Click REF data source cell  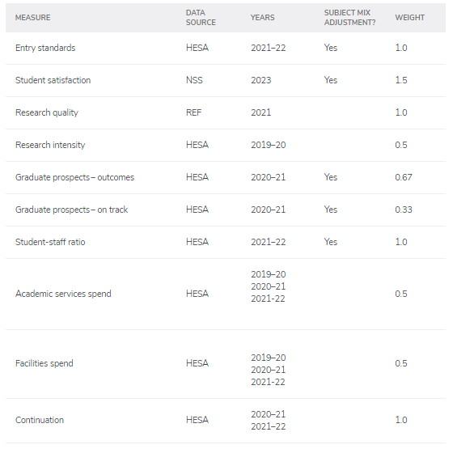[194, 112]
